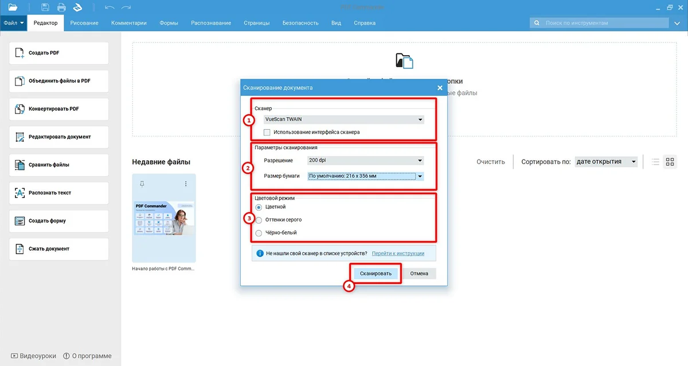Viewport: 688px width, 366px height.
Task: Follow 'Перейти к инструкции' link
Action: coord(398,253)
